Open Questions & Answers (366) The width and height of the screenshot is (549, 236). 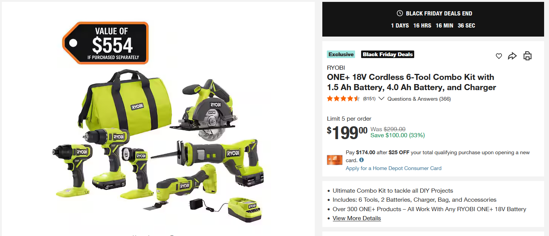419,99
